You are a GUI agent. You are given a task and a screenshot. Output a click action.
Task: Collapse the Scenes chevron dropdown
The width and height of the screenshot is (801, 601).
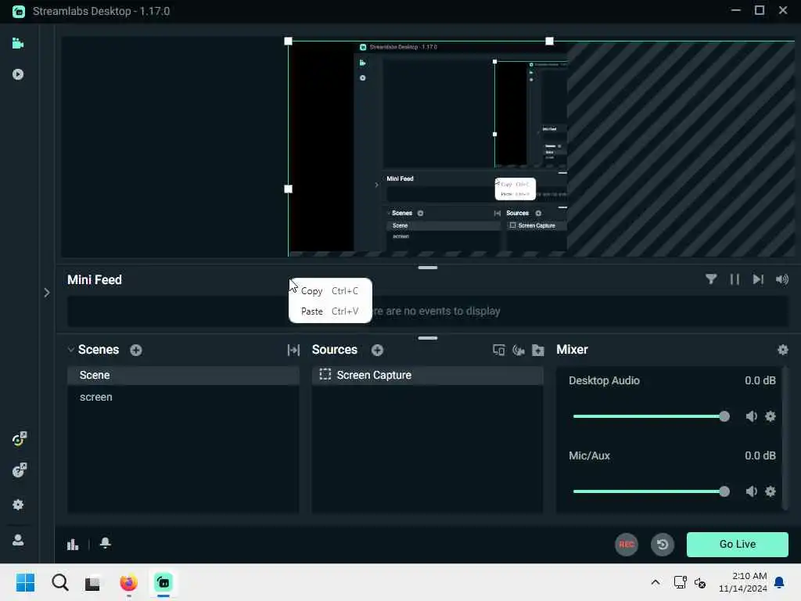71,350
